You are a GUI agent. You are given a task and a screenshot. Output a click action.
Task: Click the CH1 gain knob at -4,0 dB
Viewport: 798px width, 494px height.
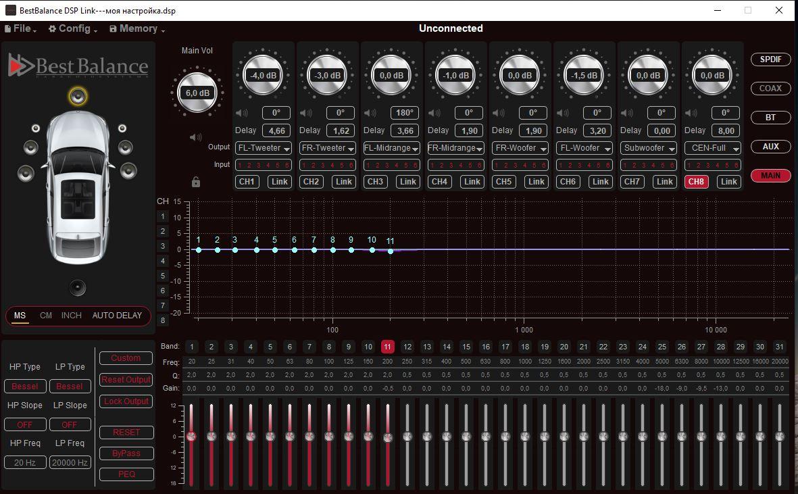pos(263,75)
